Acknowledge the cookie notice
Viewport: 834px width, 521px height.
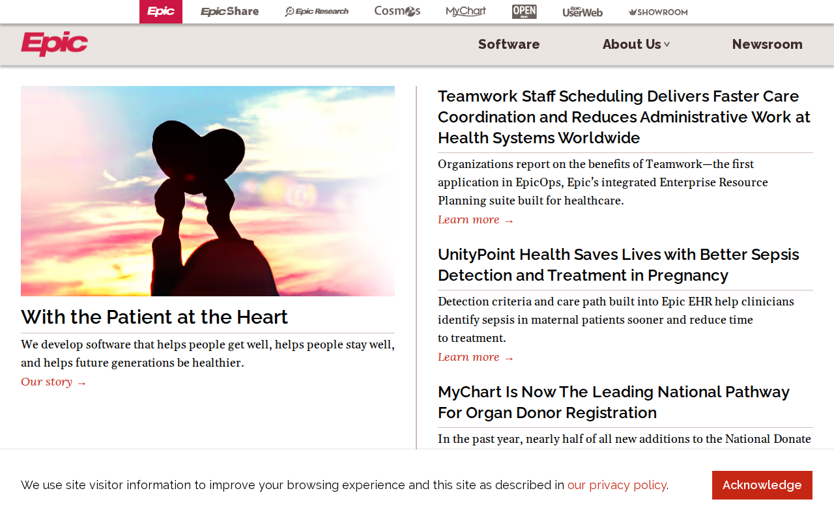[762, 485]
